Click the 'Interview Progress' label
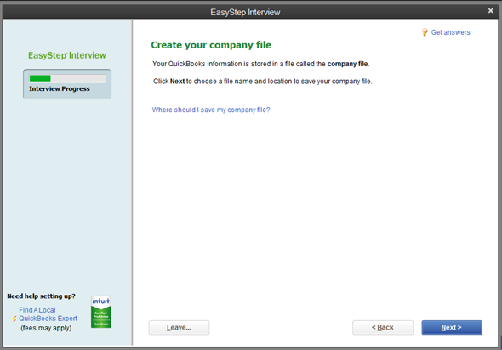This screenshot has width=502, height=350. coord(60,88)
